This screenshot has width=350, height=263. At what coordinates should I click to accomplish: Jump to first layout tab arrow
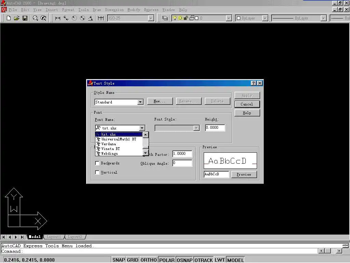3,237
